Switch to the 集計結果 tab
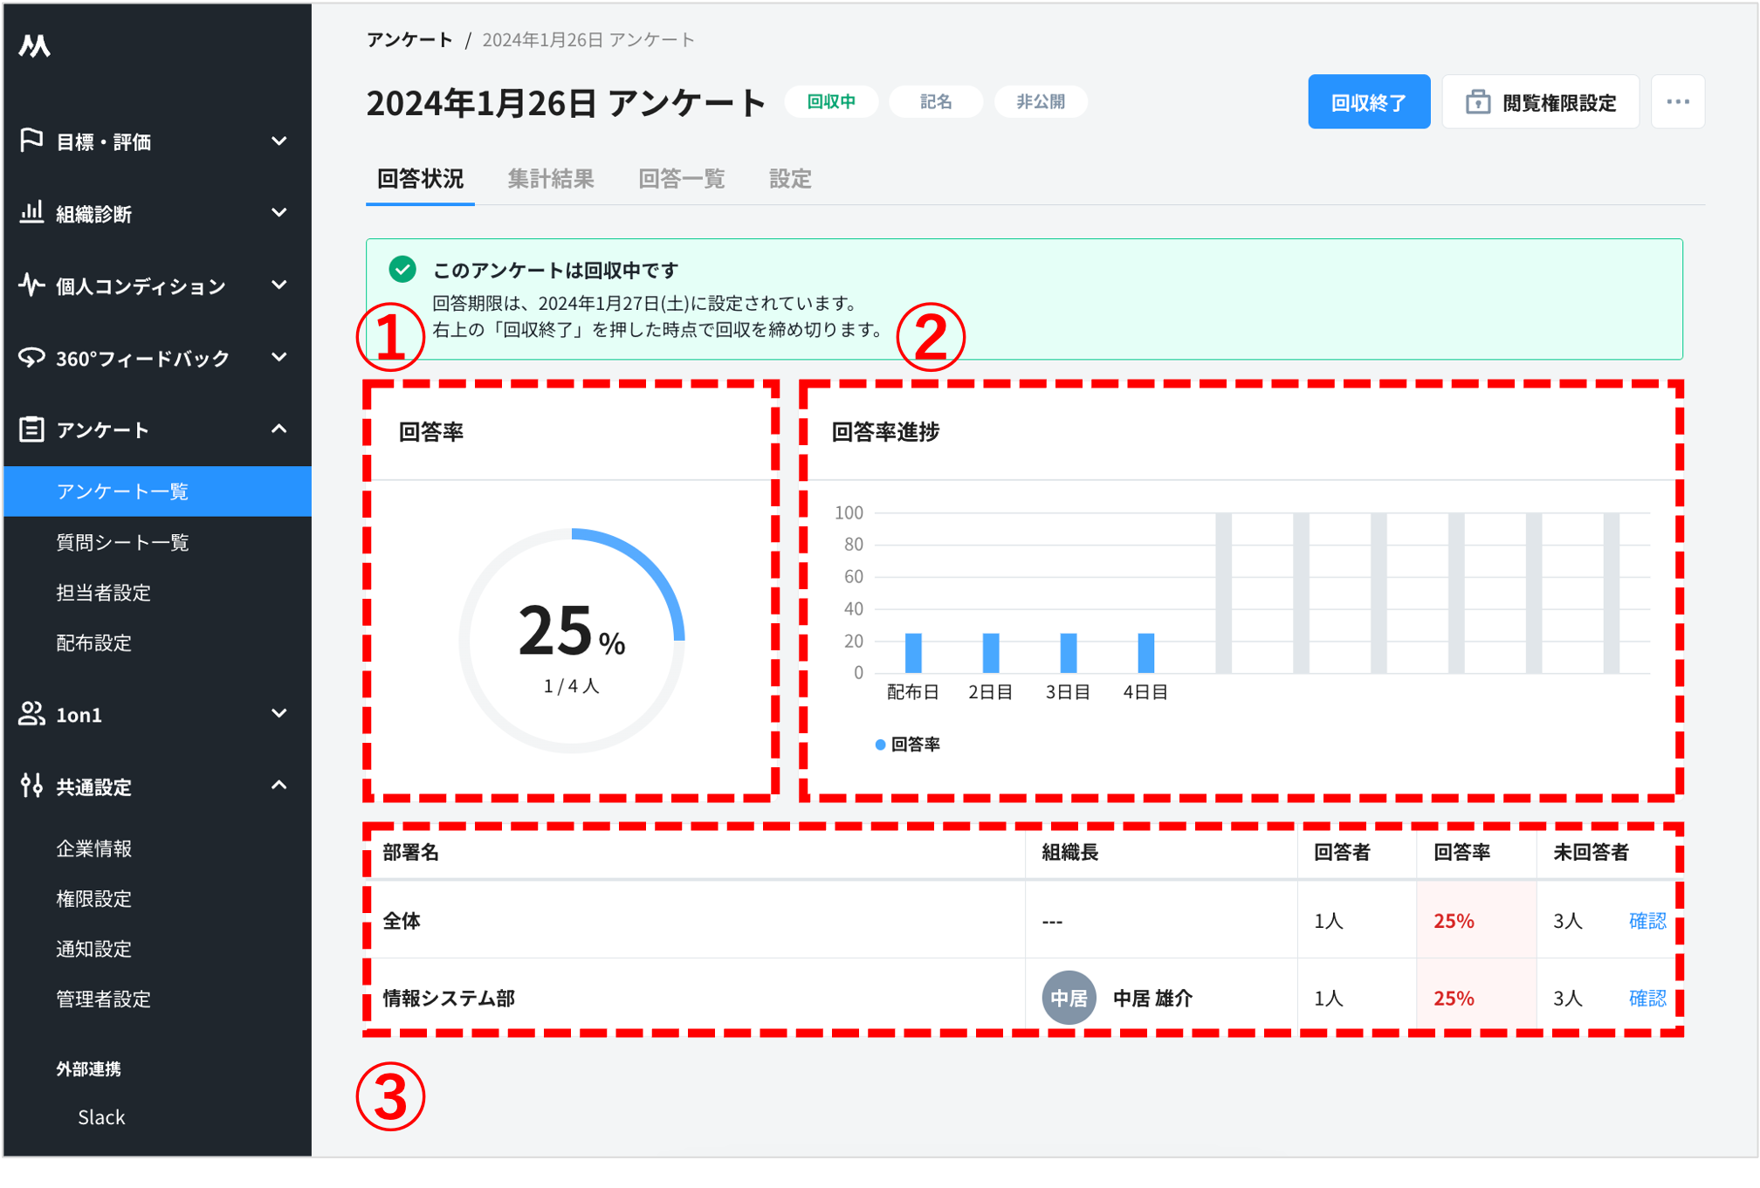Viewport: 1760px width, 1188px height. tap(551, 179)
